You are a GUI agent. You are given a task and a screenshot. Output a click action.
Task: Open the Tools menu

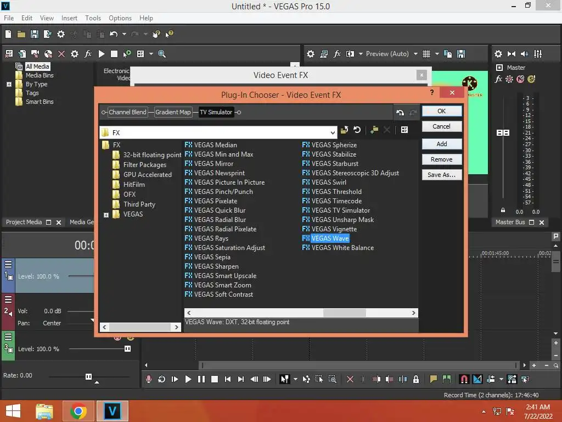[93, 18]
